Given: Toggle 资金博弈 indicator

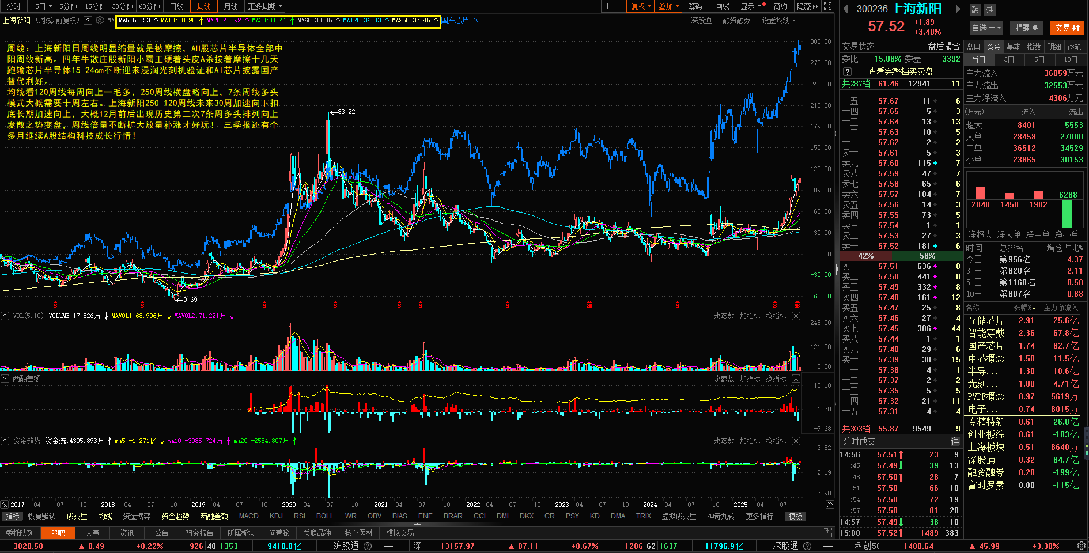Looking at the screenshot, I should click(x=137, y=516).
